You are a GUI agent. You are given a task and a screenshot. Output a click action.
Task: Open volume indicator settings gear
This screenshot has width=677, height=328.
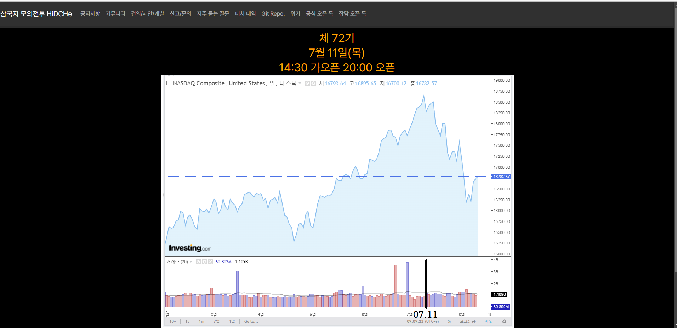click(x=204, y=262)
